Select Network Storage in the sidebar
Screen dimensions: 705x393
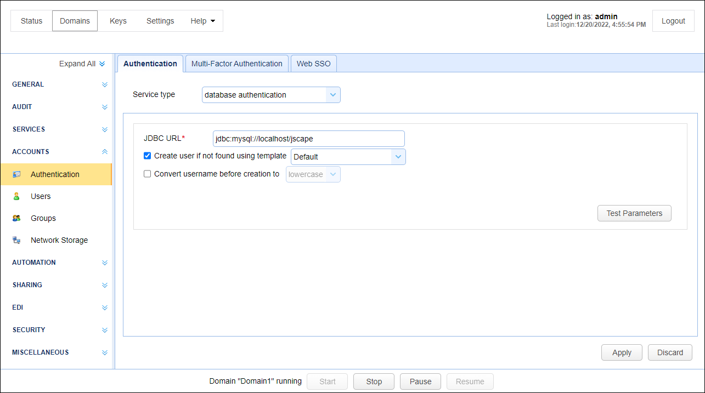pos(56,240)
